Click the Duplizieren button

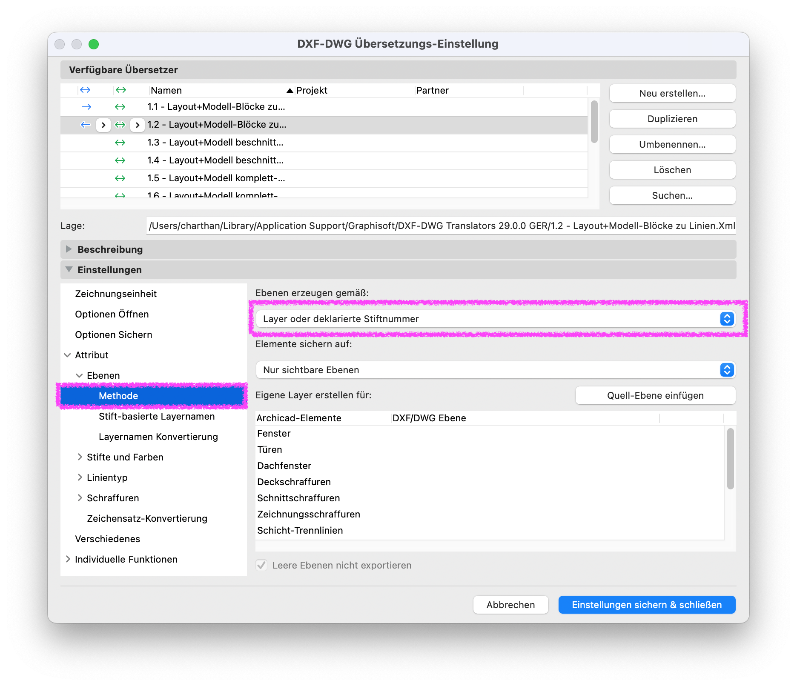click(x=672, y=119)
